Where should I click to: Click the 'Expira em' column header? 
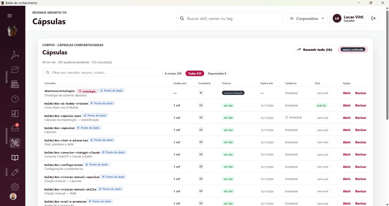click(267, 83)
